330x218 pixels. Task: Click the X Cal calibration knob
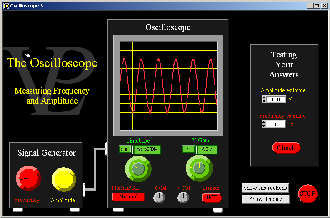pyautogui.click(x=159, y=198)
